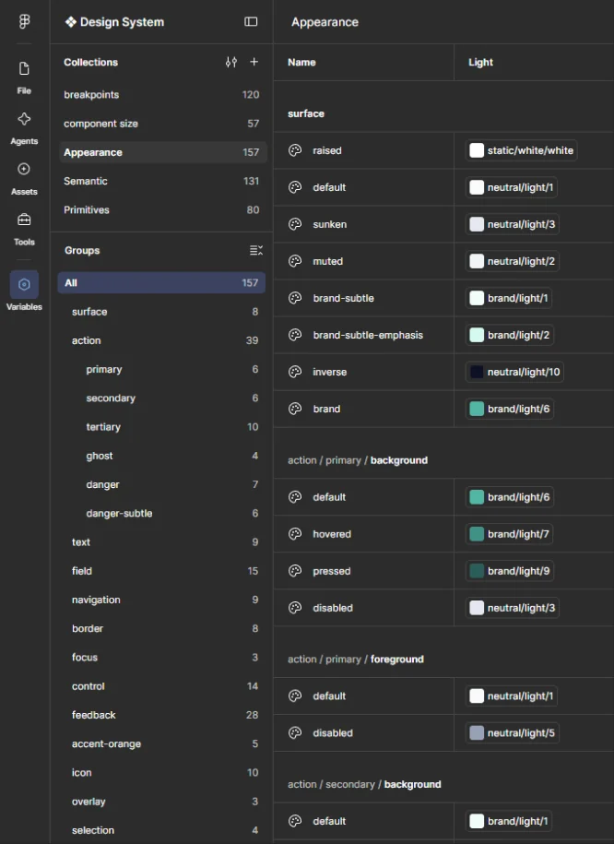The height and width of the screenshot is (844, 614).
Task: Open the feedback group
Action: (x=161, y=715)
